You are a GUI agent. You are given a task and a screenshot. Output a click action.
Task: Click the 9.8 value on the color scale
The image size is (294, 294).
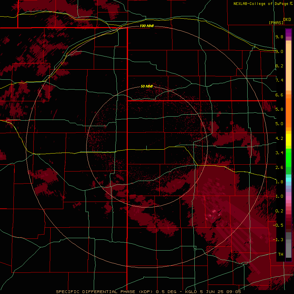(279, 37)
